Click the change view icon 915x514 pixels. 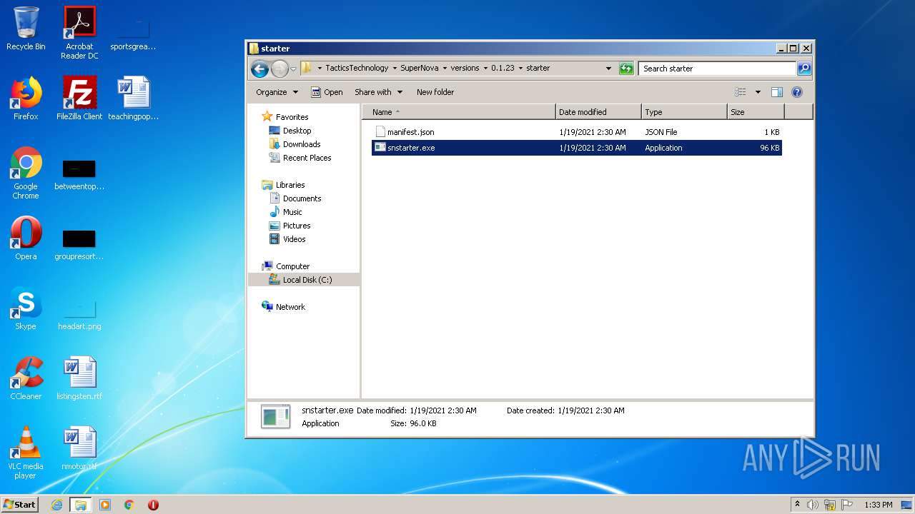pyautogui.click(x=741, y=92)
